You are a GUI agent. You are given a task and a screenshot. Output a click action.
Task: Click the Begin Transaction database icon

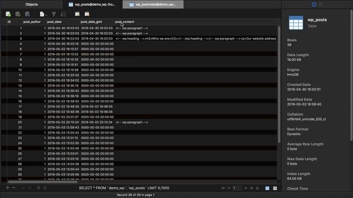pos(8,14)
